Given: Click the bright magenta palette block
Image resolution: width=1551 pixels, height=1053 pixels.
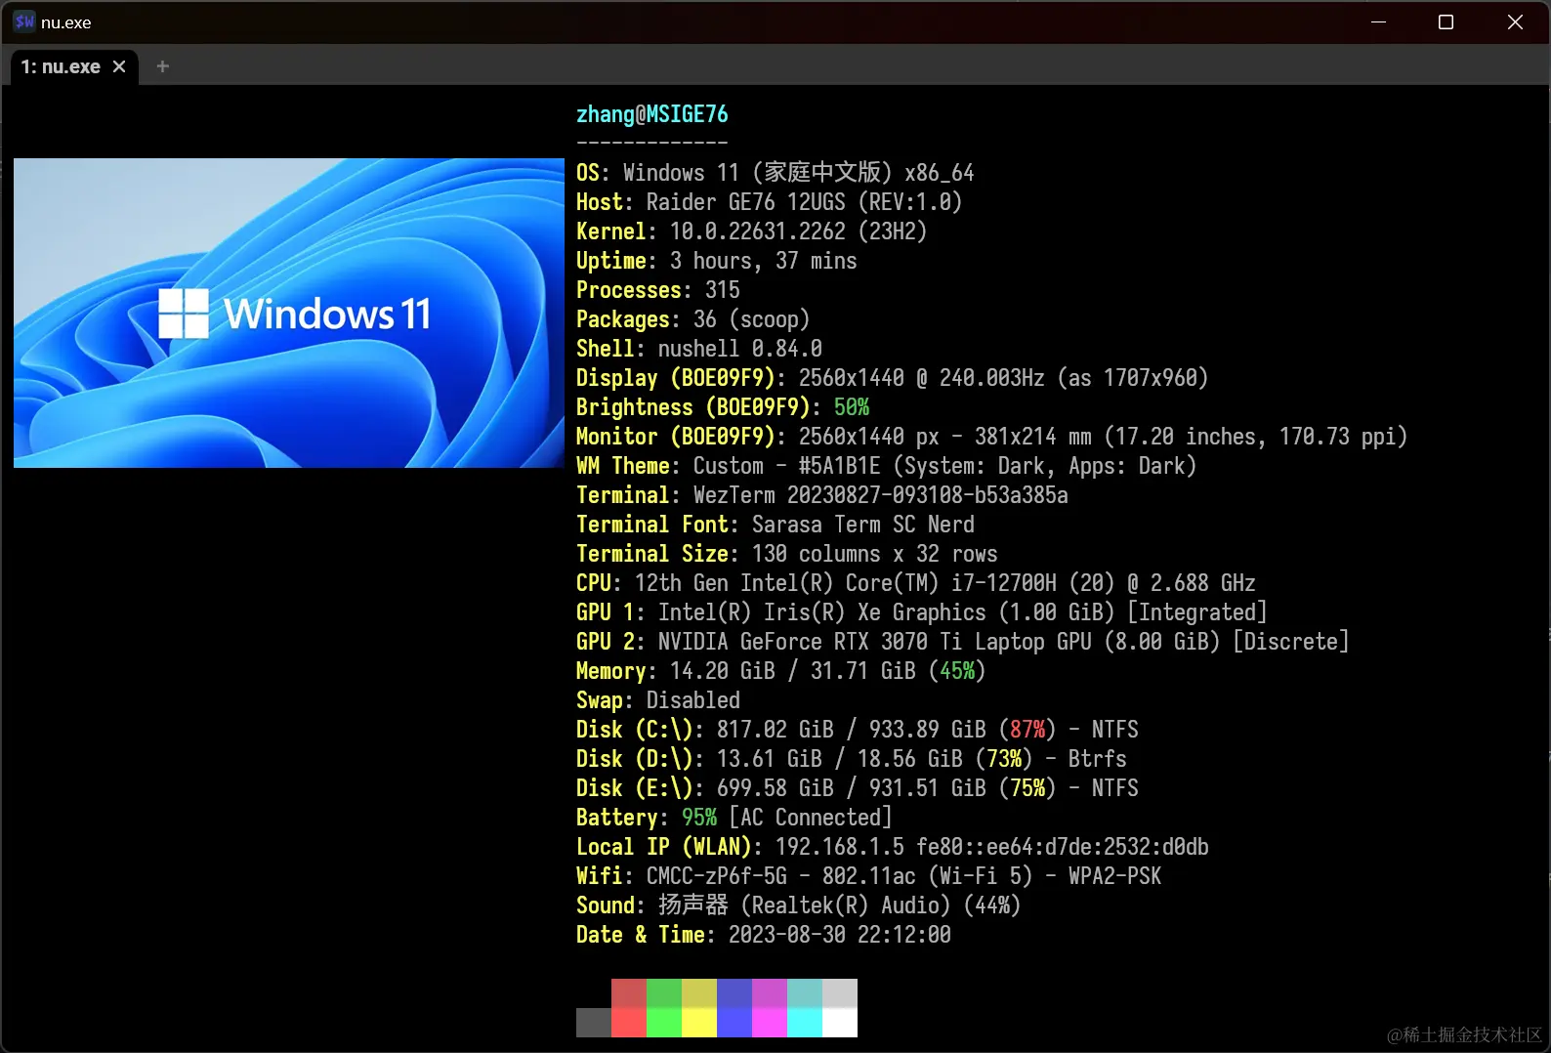Looking at the screenshot, I should coord(770,1023).
